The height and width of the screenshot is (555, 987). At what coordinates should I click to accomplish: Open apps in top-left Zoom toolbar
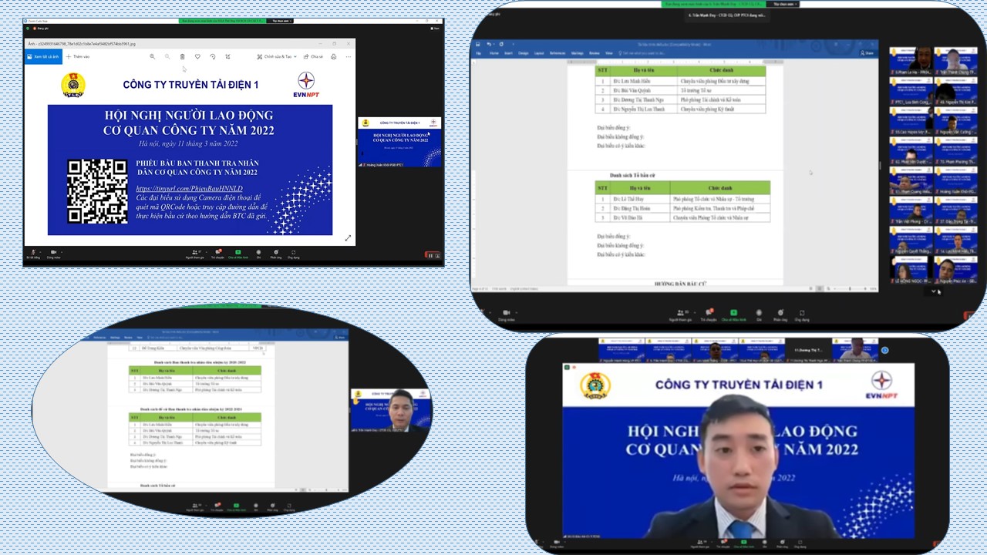294,254
